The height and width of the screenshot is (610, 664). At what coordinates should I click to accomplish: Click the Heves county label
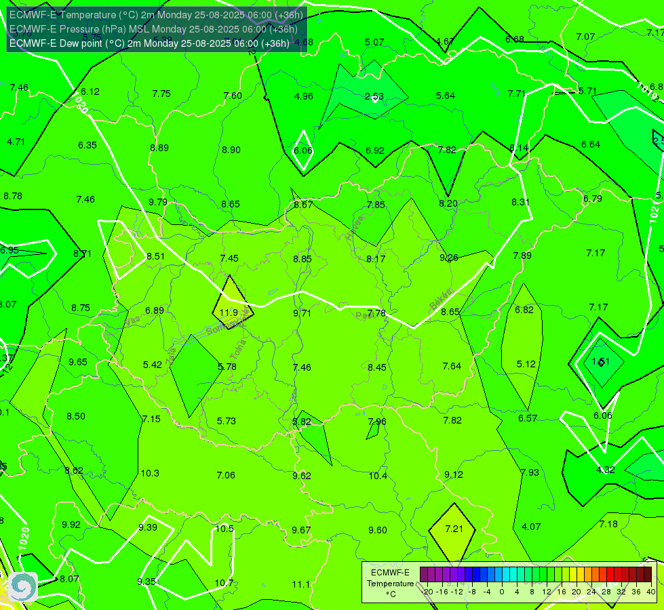pyautogui.click(x=355, y=227)
